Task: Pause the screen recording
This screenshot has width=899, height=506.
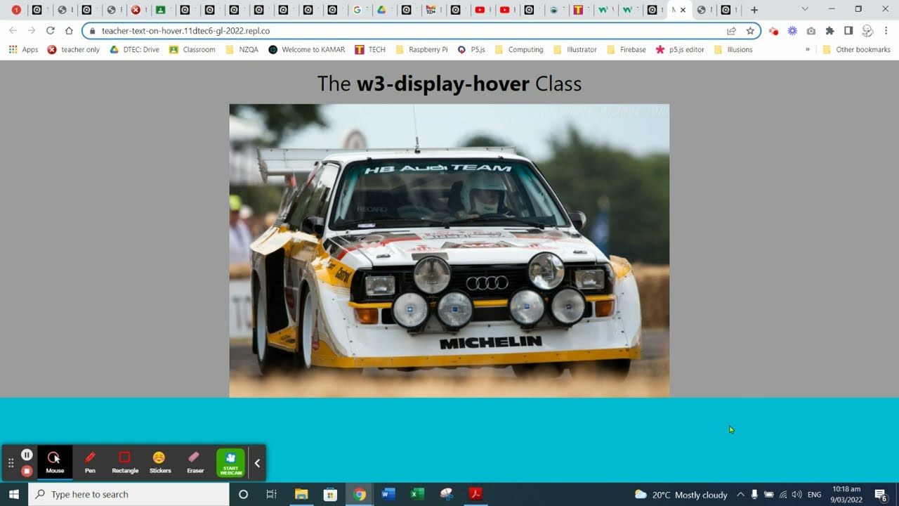Action: tap(27, 455)
